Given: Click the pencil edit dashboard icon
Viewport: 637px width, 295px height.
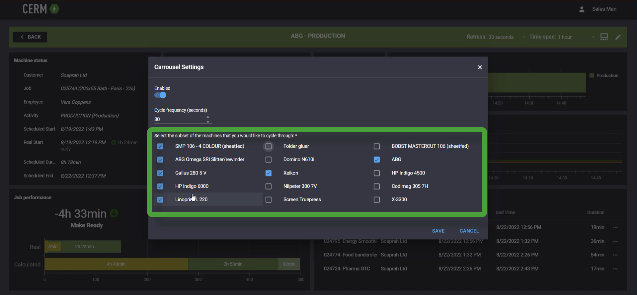Looking at the screenshot, I should (618, 37).
